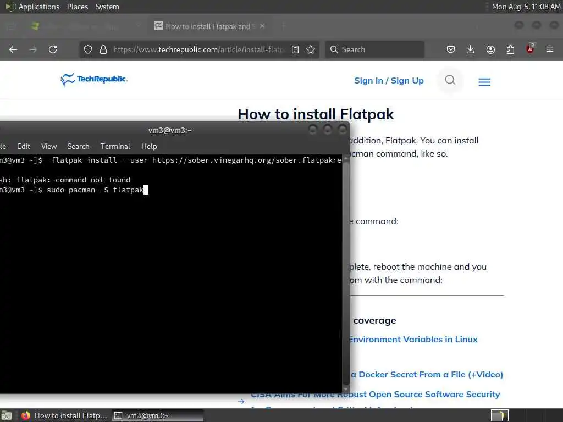
Task: Click the TechRepublic logo
Action: (94, 80)
